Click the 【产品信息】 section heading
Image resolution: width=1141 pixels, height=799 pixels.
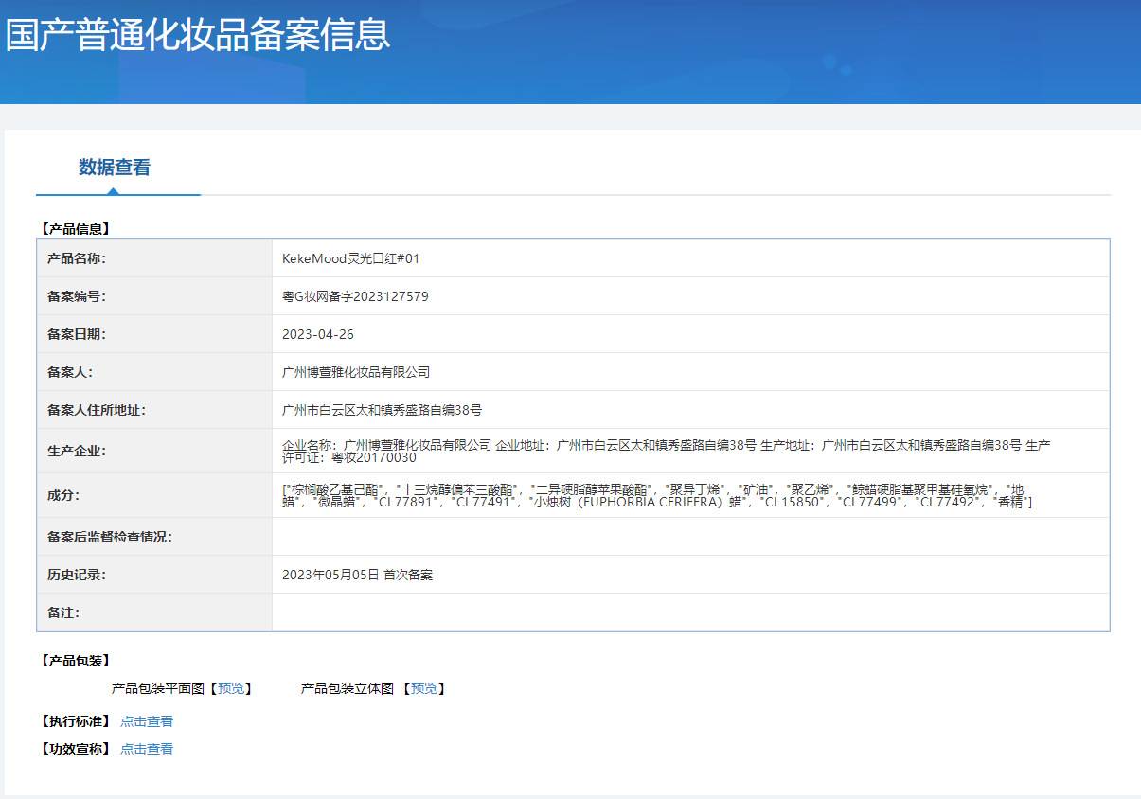click(75, 228)
